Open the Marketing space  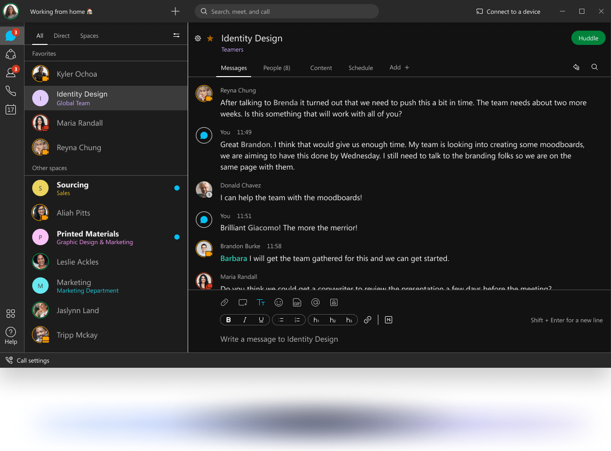coord(106,286)
